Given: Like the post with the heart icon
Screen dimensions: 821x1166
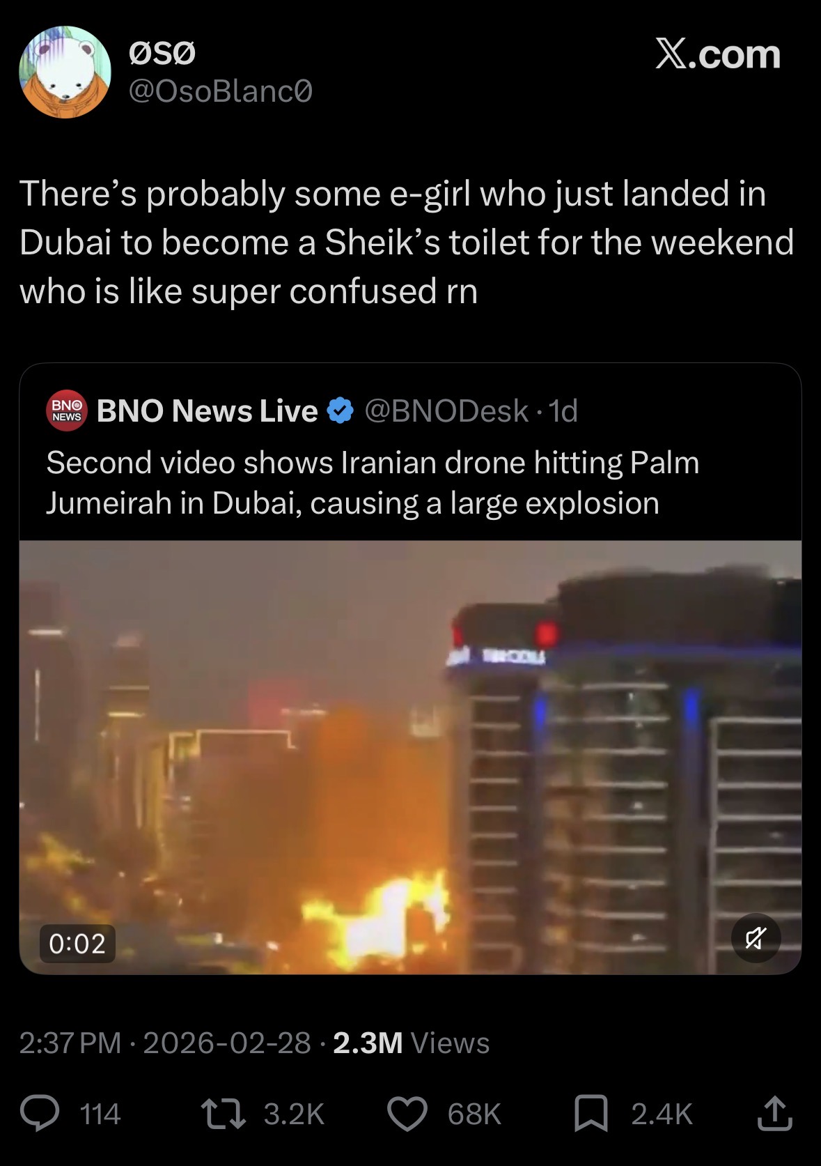Looking at the screenshot, I should point(407,1113).
